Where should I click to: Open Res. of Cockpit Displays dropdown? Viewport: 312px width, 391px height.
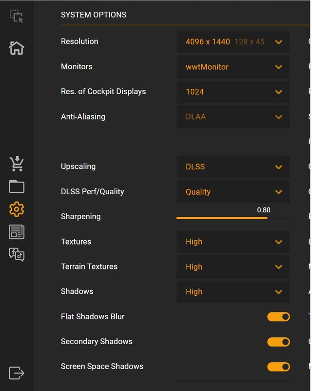pos(233,92)
